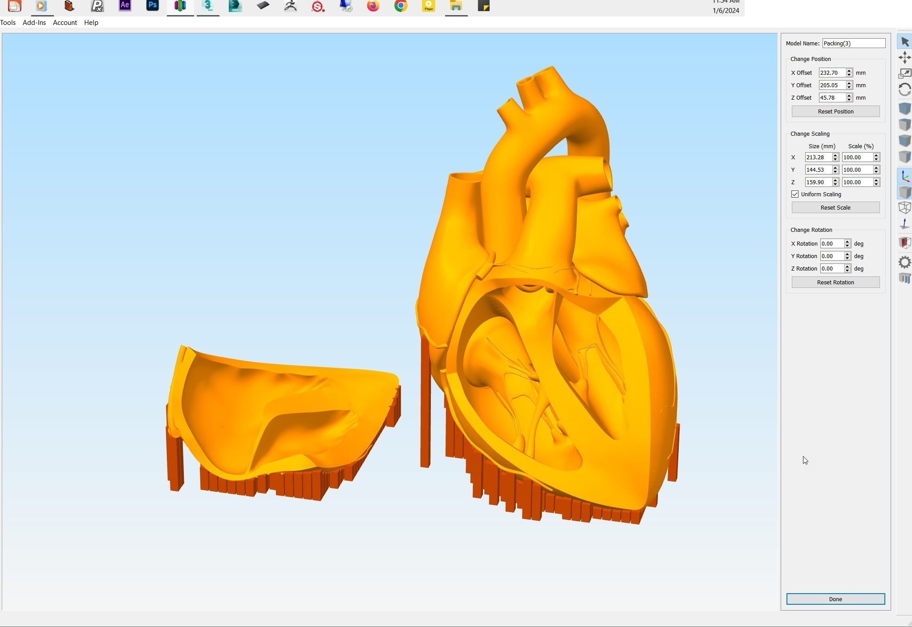
Task: Switch to the front cube view
Action: tap(904, 141)
